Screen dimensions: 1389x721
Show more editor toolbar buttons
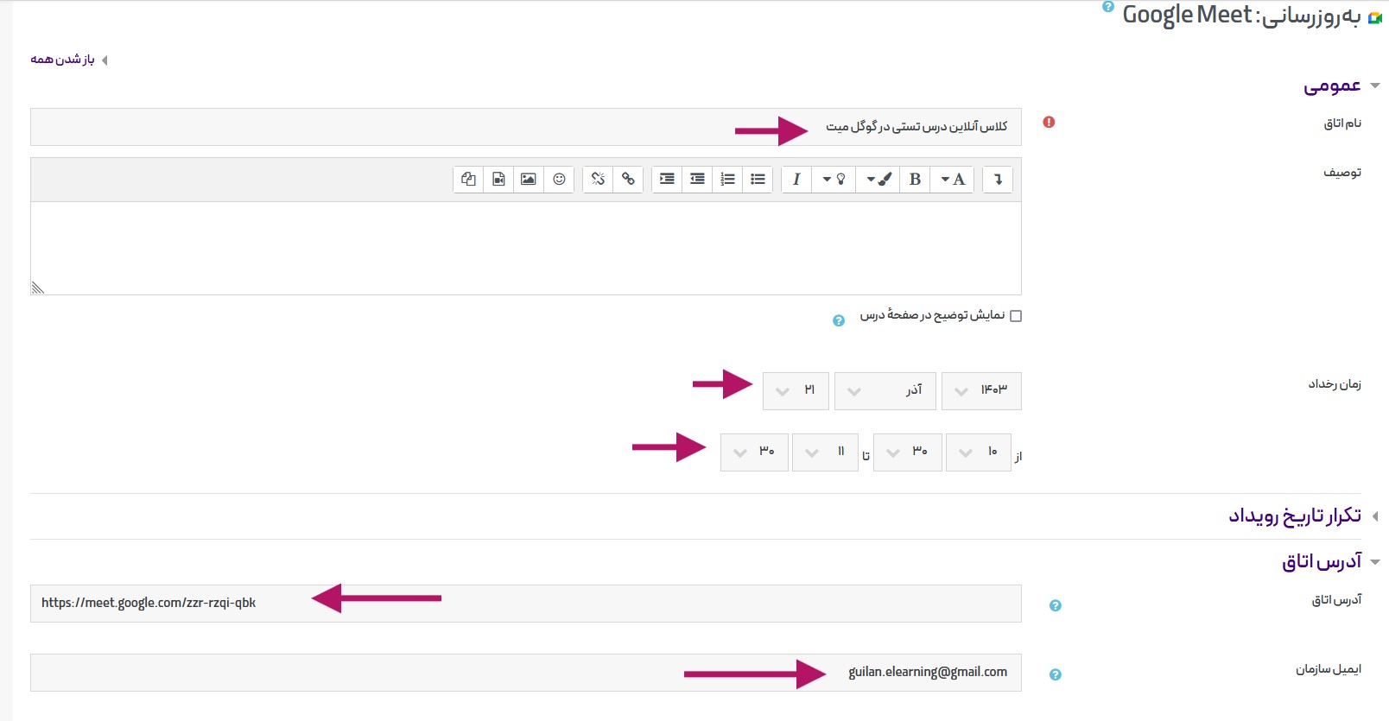[998, 179]
